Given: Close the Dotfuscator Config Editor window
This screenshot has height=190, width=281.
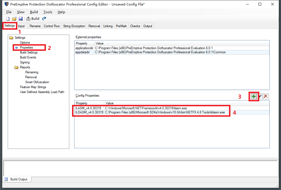Looking at the screenshot, I should pos(272,4).
